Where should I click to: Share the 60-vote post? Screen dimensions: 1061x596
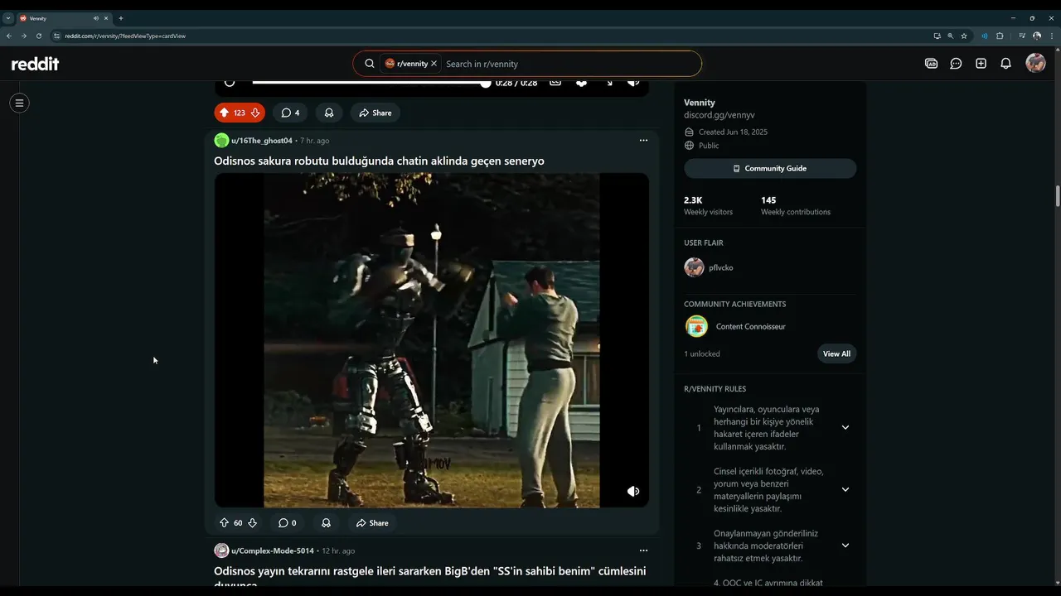(371, 523)
